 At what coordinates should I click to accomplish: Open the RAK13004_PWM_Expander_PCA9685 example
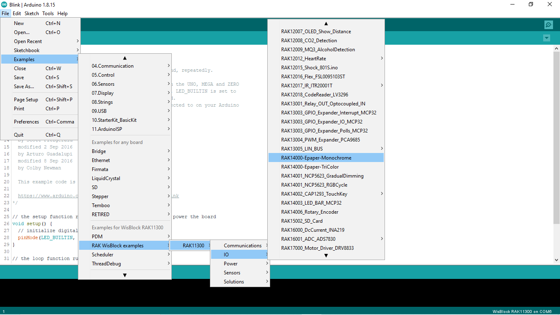click(x=326, y=140)
